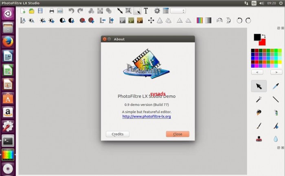Rotate image counterclockwise
Screen dimensions: 285x176
[x=239, y=20]
